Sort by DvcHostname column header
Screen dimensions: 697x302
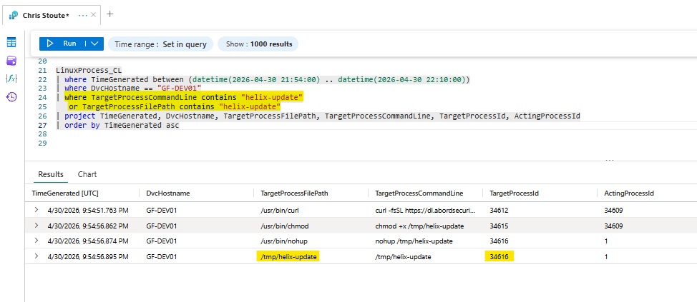coord(168,193)
